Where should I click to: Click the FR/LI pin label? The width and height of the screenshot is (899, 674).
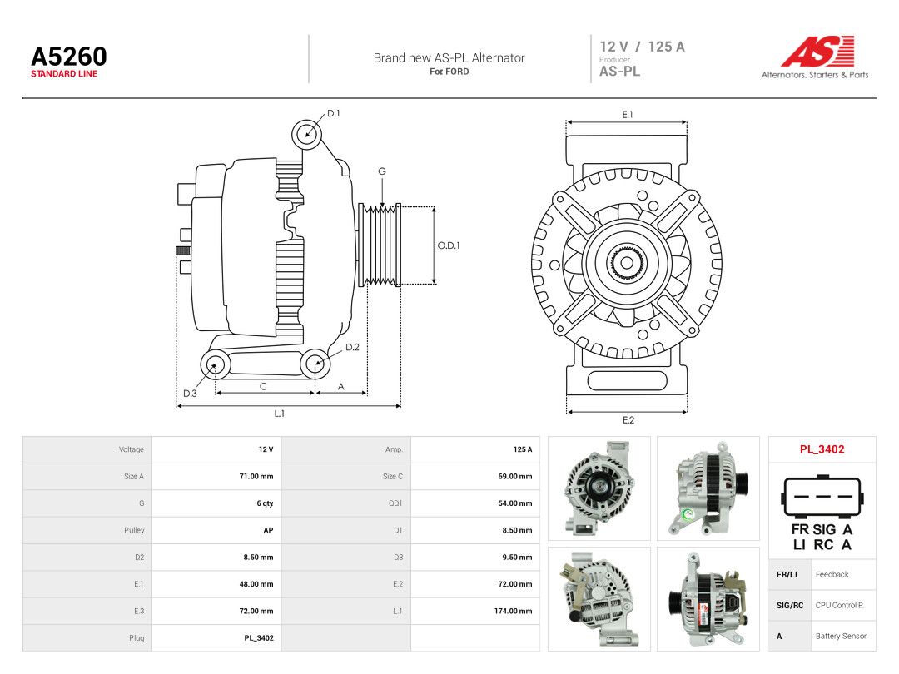pos(787,574)
